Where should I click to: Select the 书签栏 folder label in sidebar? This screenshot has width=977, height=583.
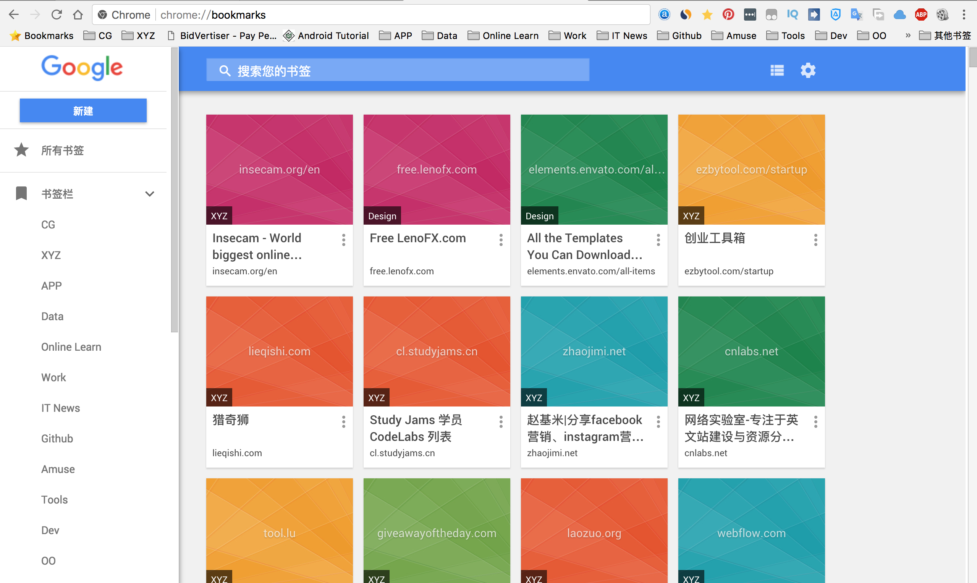(57, 194)
